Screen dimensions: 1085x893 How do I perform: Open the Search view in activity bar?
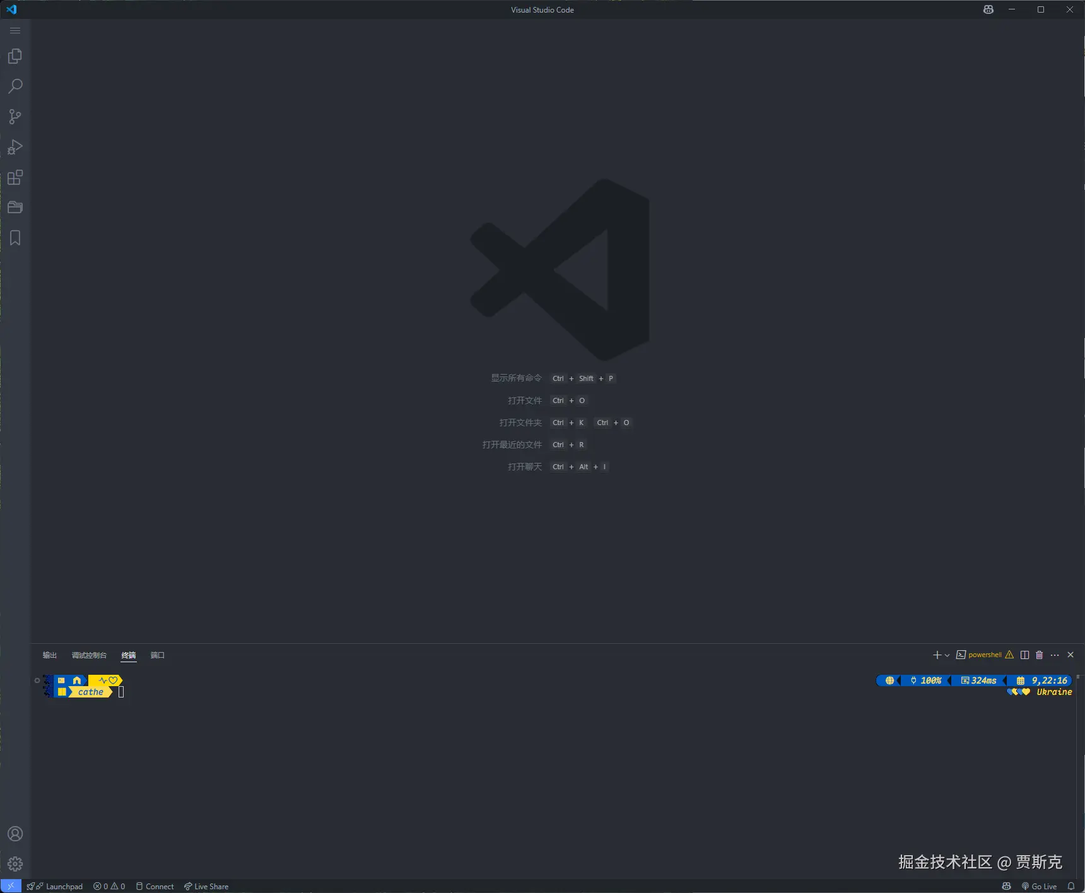click(15, 86)
